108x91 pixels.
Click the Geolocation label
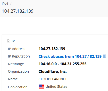click(18, 87)
